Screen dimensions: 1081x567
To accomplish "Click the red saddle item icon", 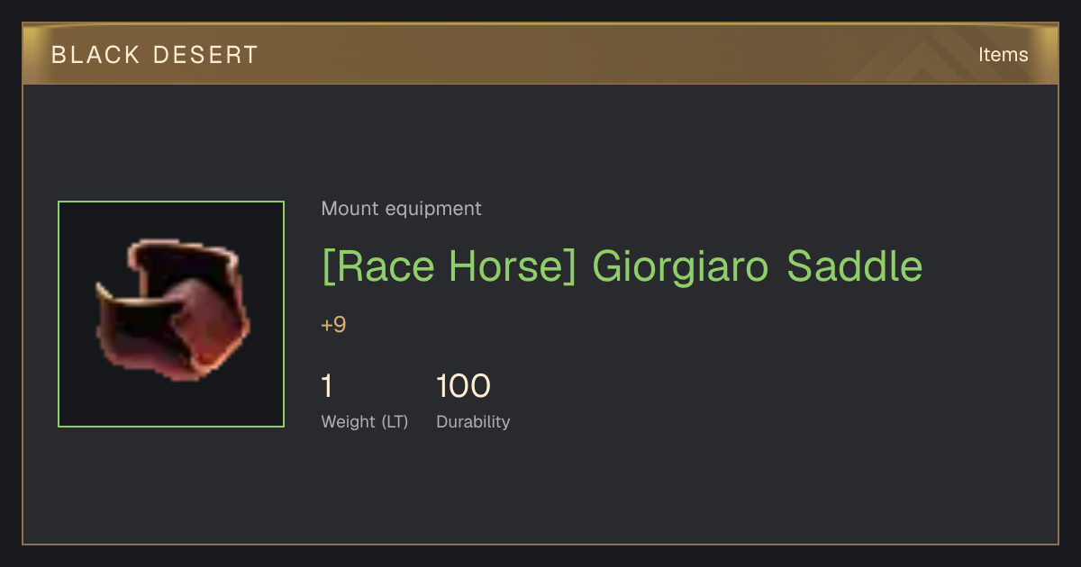I will 173,310.
